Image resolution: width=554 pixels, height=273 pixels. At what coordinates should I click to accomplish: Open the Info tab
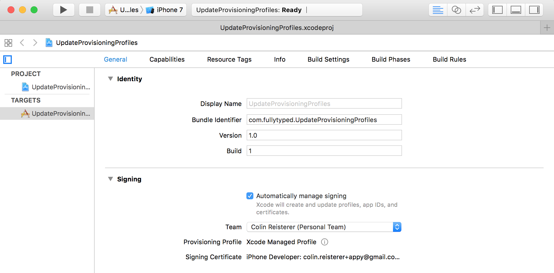[280, 59]
